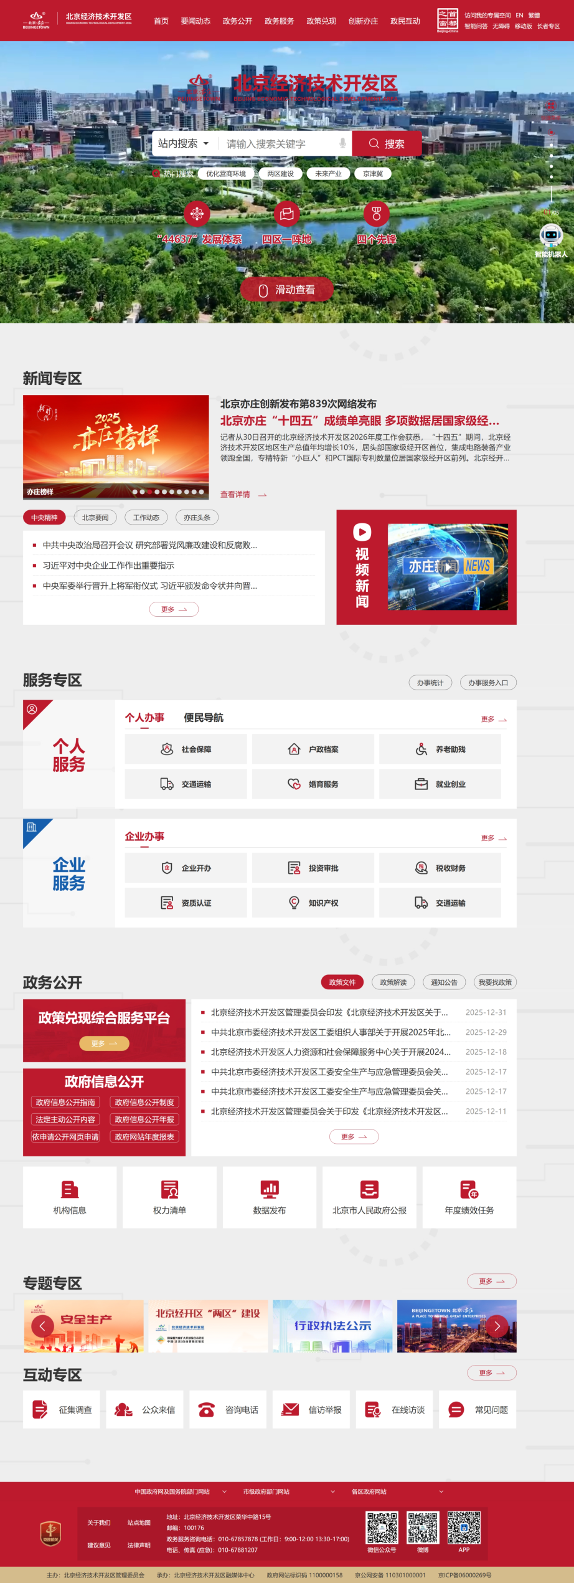Expand 各区政府网站 dropdown
The height and width of the screenshot is (1583, 574).
pos(397,1491)
